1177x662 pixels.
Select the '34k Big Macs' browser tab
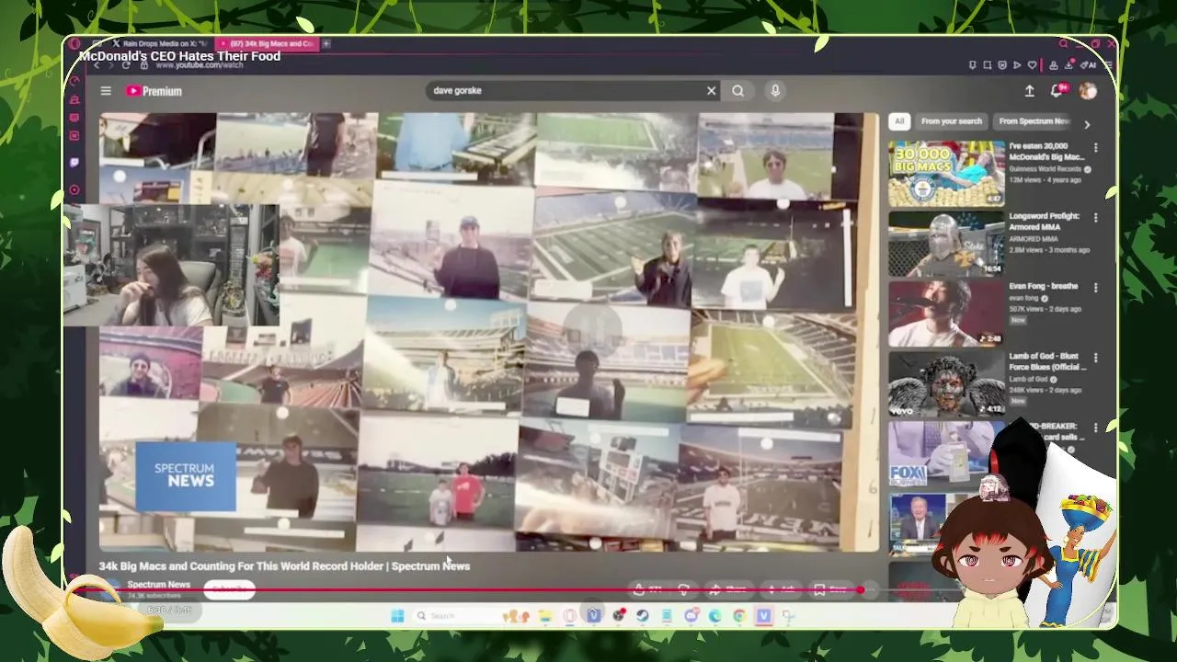coord(267,43)
